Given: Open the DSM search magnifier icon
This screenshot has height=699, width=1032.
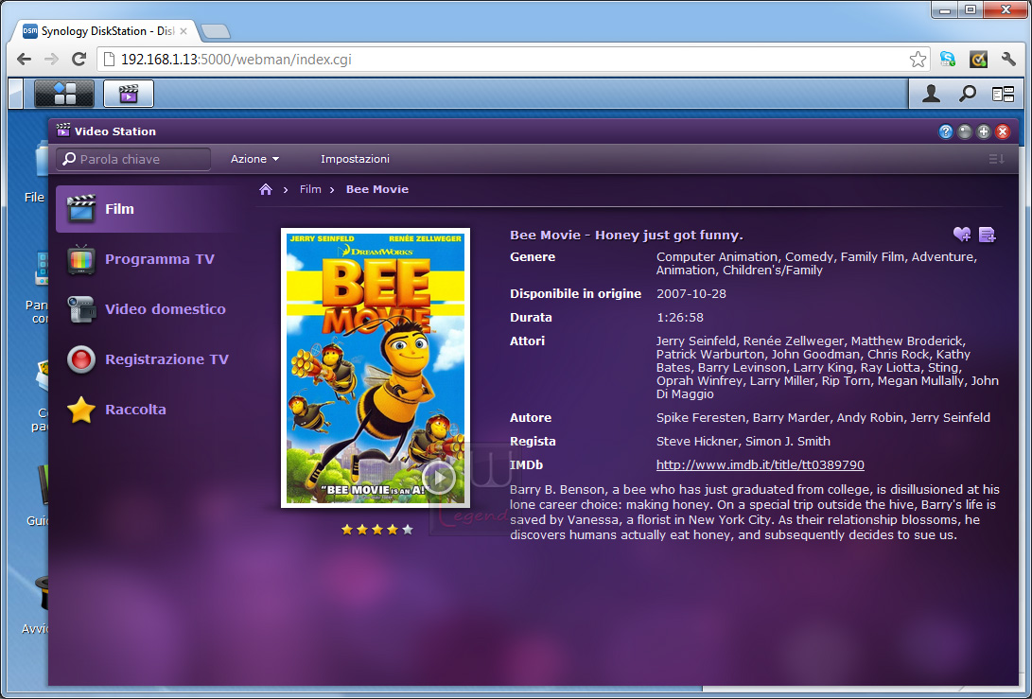Looking at the screenshot, I should click(x=967, y=95).
